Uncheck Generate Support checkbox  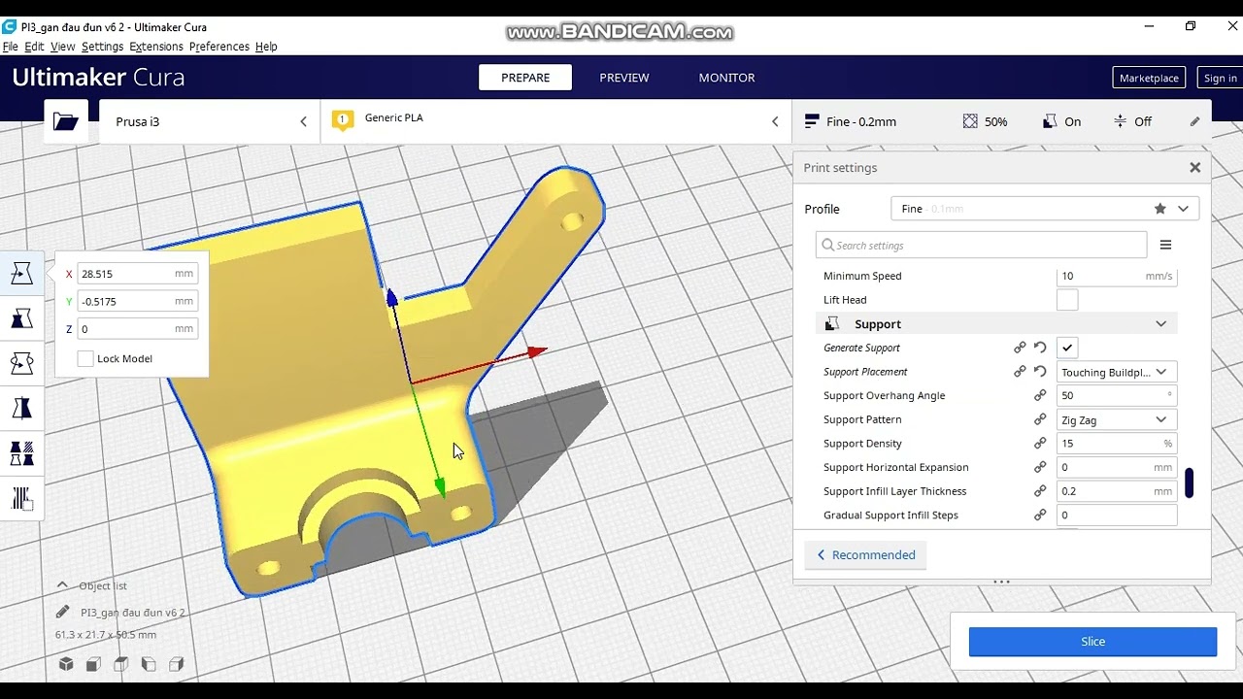tap(1067, 348)
